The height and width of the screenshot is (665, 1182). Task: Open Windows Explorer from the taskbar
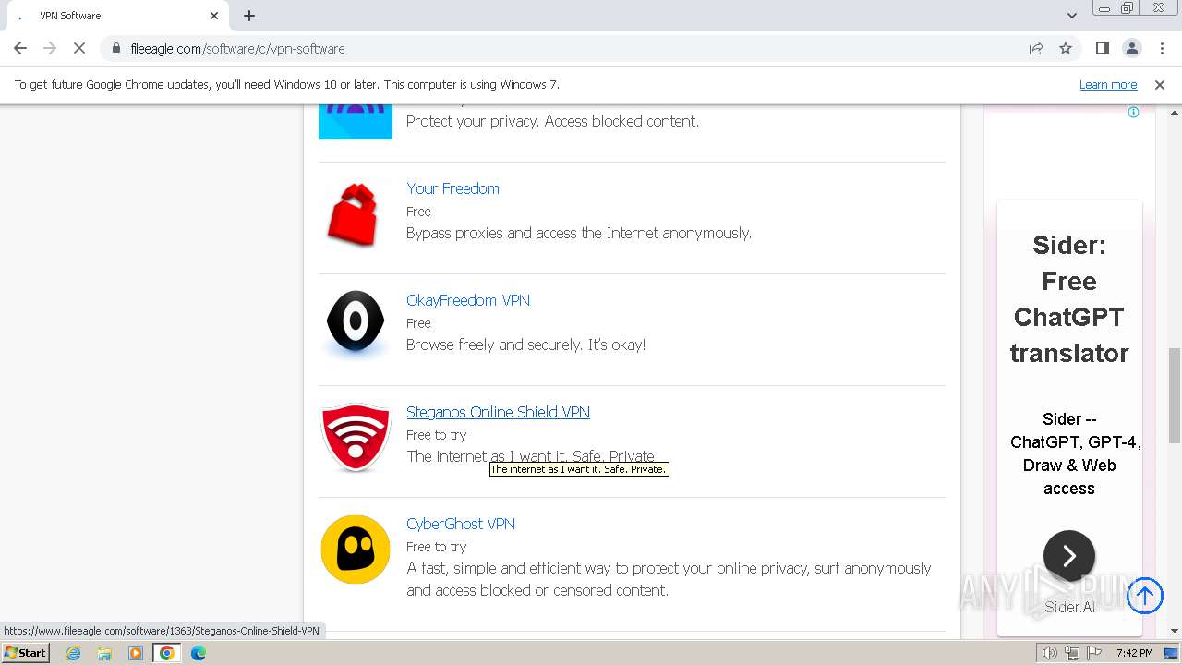pos(104,653)
